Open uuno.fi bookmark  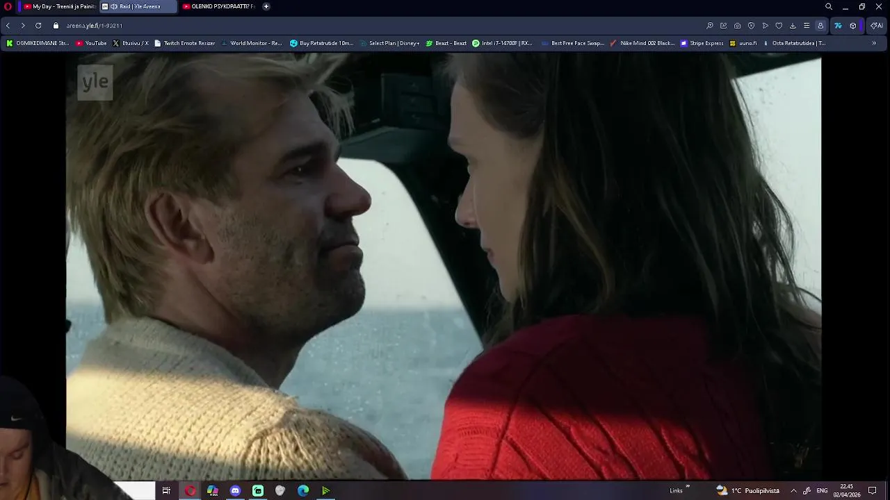(743, 43)
